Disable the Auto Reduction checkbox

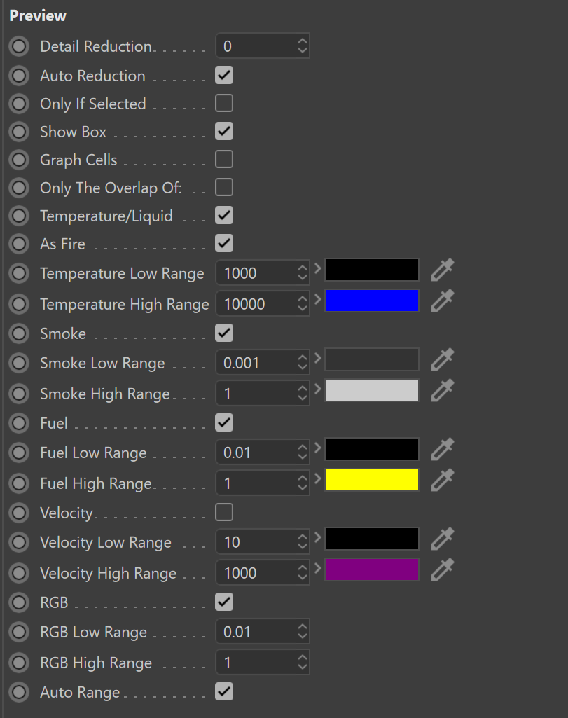224,76
